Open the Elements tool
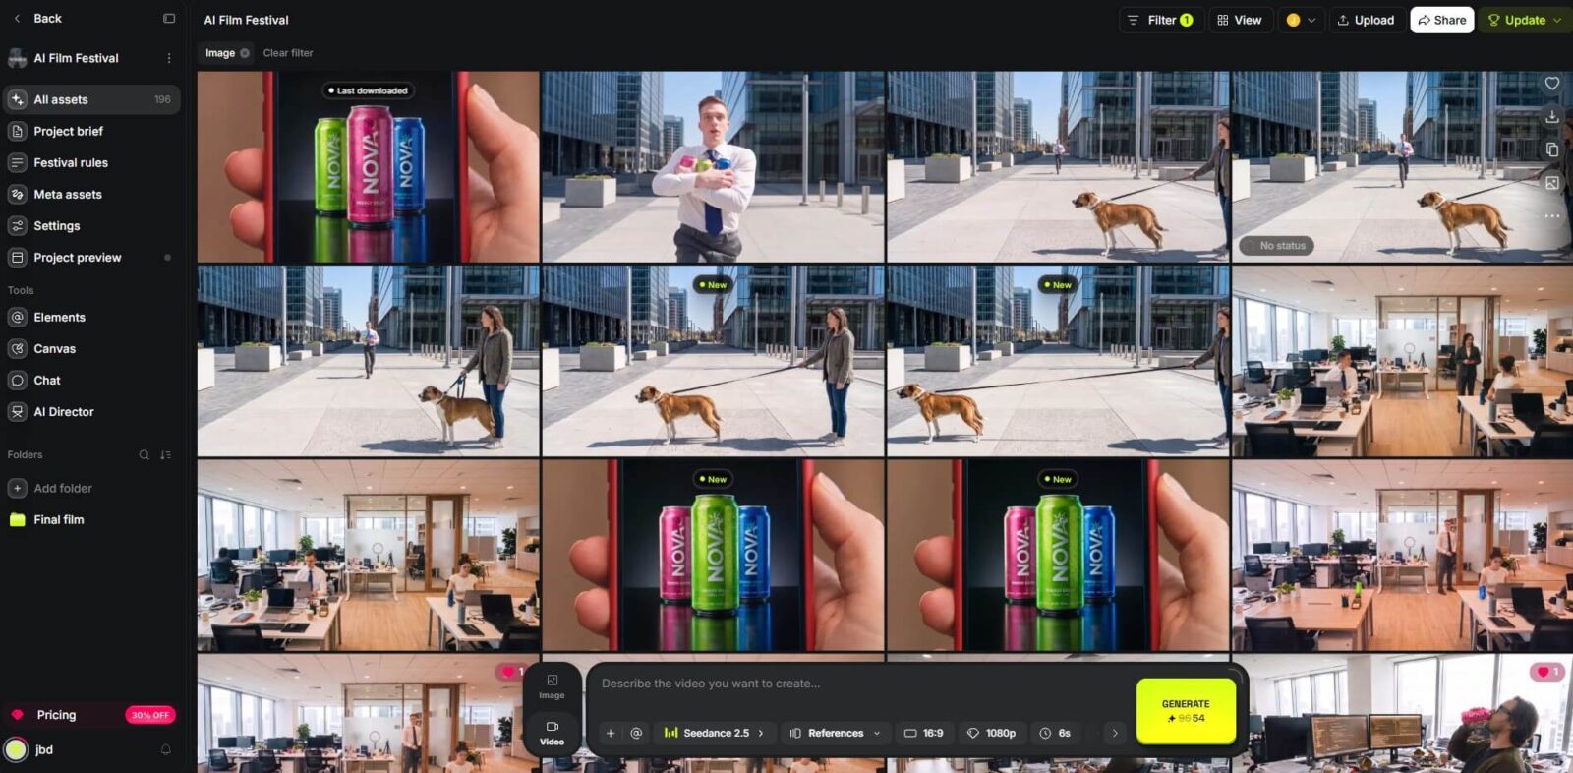This screenshot has width=1573, height=773. point(91,317)
